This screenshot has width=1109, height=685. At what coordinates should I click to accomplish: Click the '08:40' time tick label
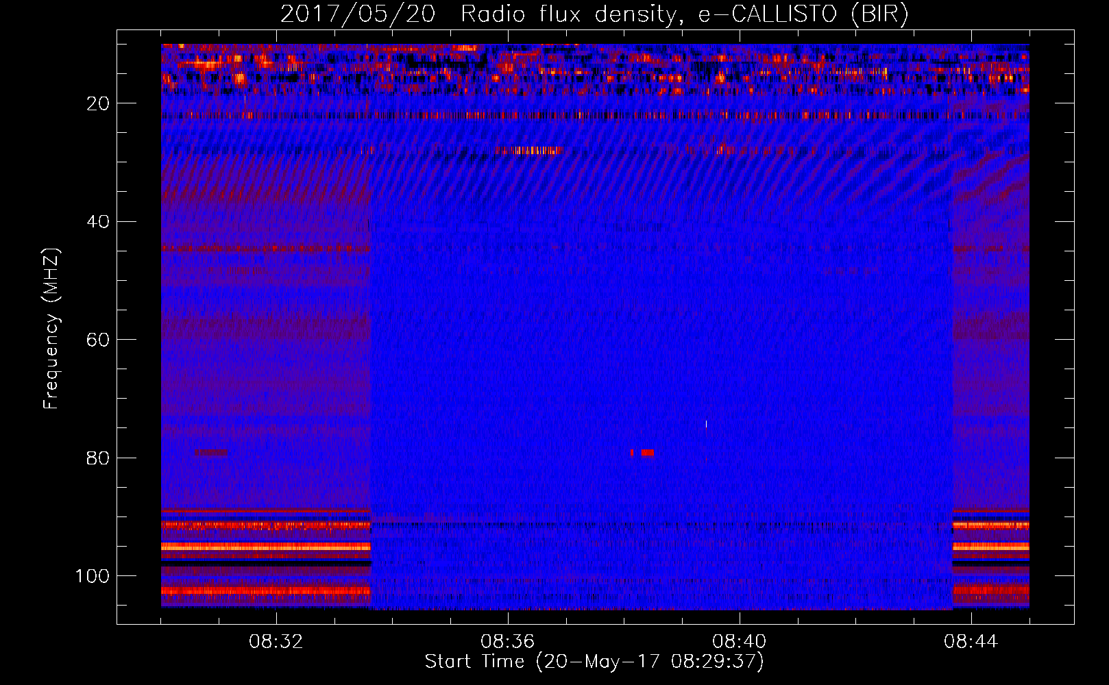click(x=740, y=642)
